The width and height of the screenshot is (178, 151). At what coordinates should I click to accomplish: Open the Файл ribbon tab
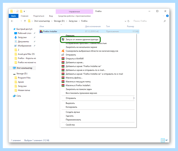point(13,16)
